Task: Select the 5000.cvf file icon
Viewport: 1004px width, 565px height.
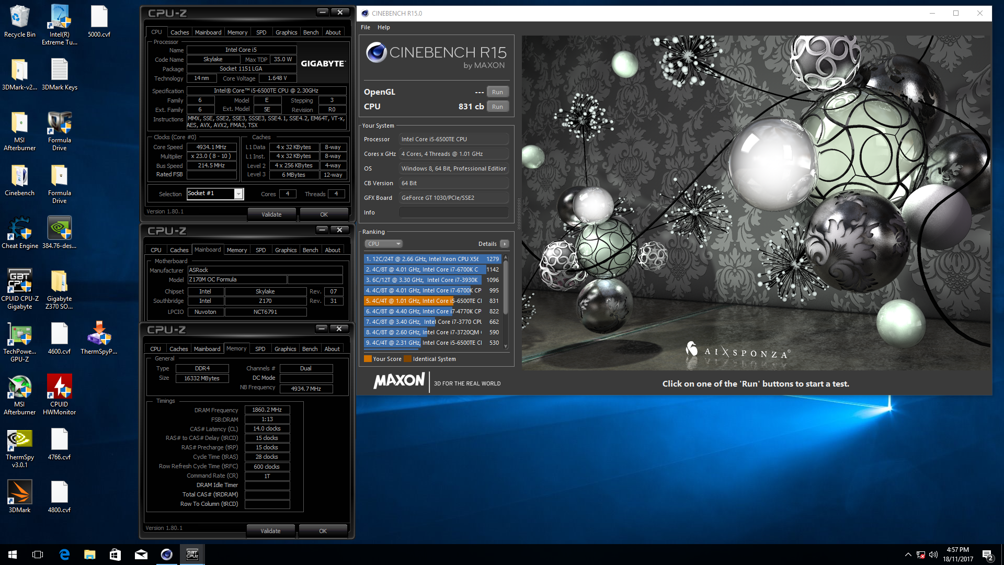Action: [99, 21]
